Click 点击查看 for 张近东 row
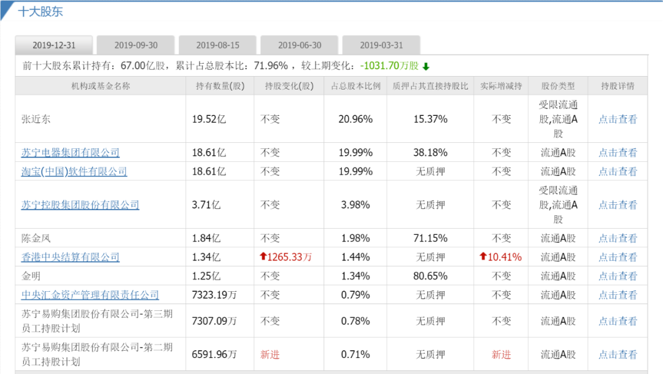Screen dimensions: 663x374 pos(618,119)
